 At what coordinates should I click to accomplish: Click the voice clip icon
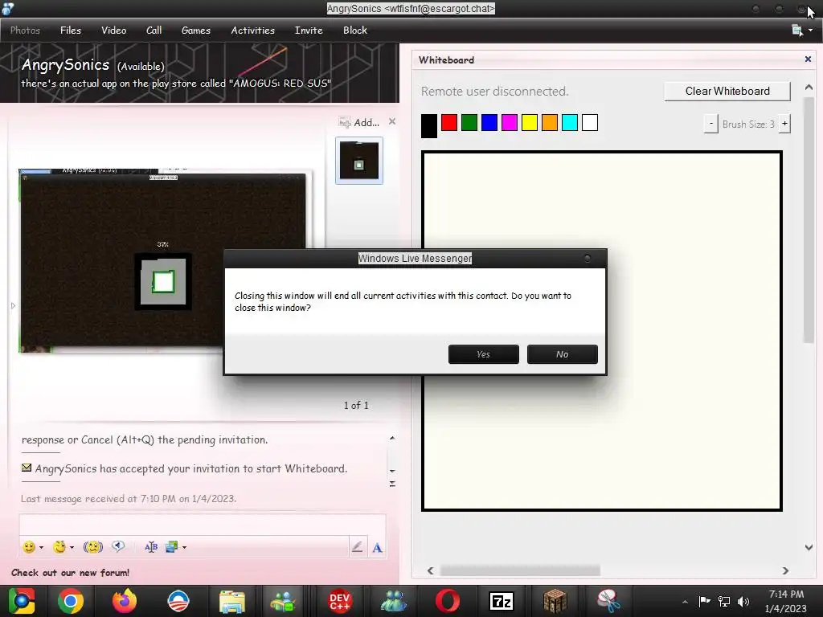(x=118, y=546)
